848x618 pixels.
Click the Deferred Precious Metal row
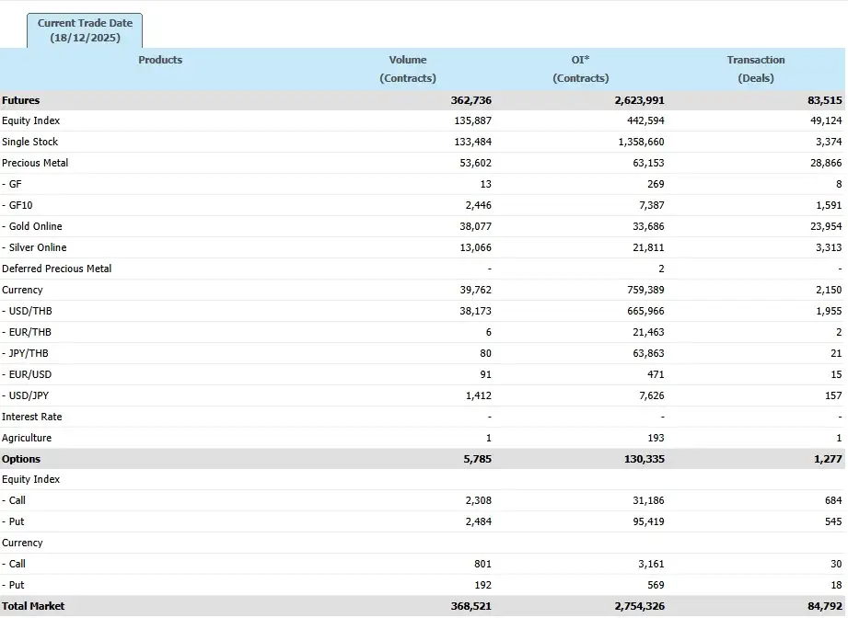pyautogui.click(x=57, y=269)
